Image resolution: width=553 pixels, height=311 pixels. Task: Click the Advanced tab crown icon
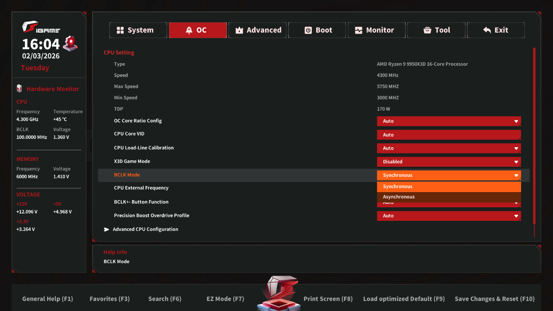(x=239, y=30)
